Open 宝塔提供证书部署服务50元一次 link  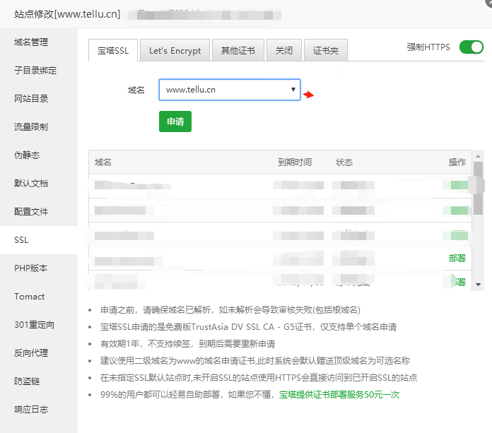pos(339,394)
